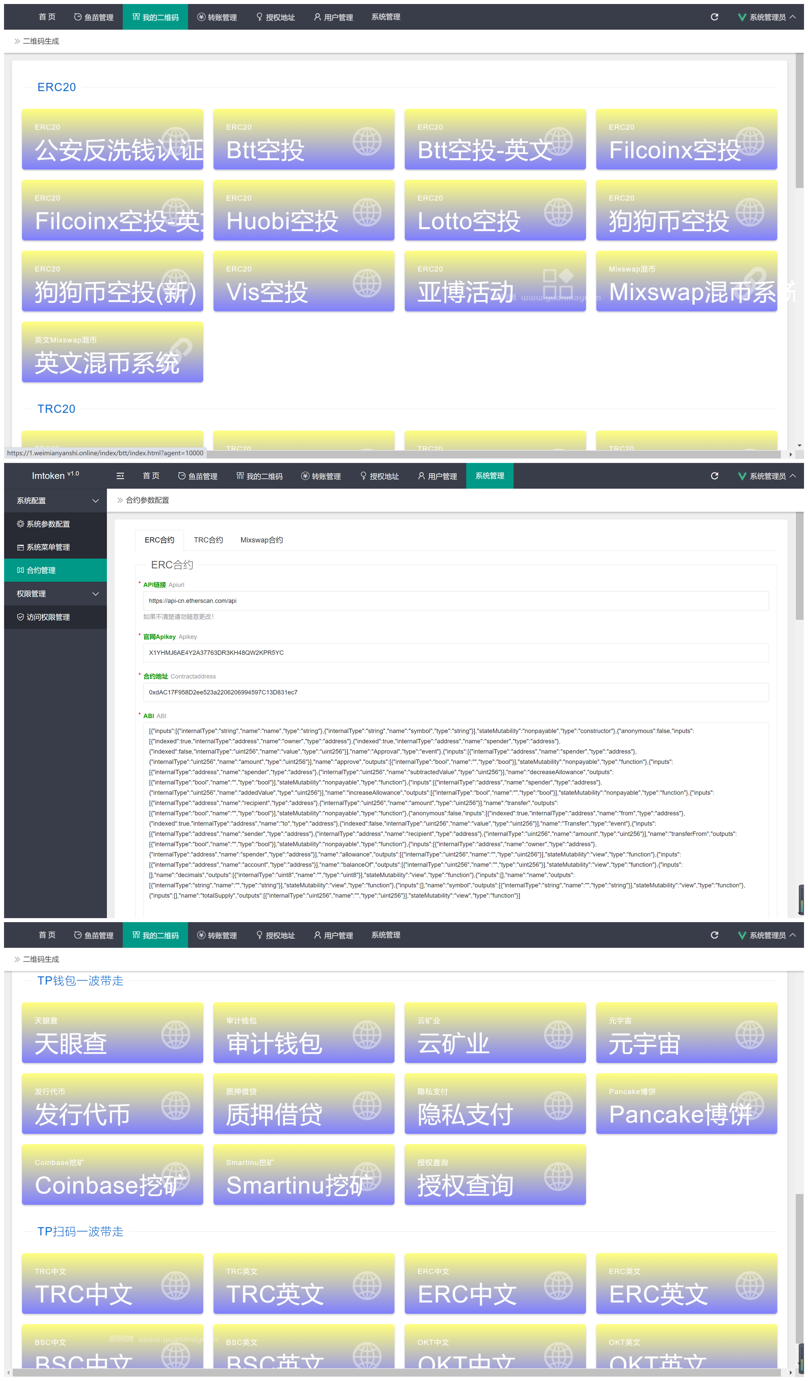Open 用户管理 in the Imtoken header nav
The width and height of the screenshot is (808, 1381).
[437, 476]
